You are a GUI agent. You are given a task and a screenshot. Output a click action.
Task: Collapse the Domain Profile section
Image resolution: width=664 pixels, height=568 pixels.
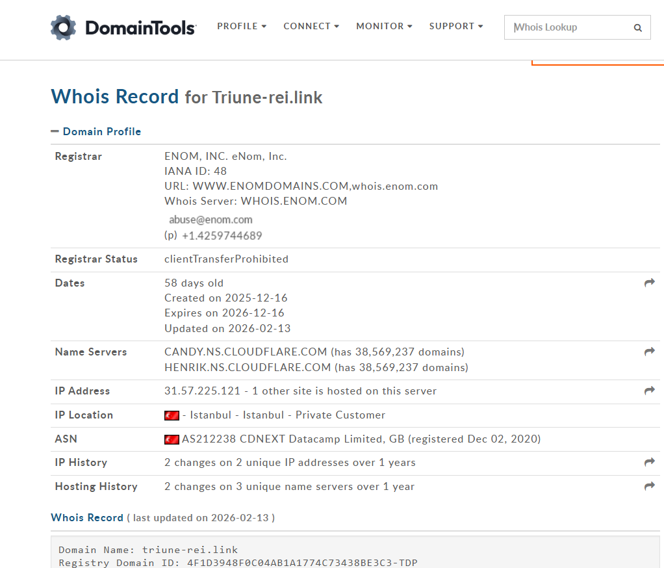point(55,131)
